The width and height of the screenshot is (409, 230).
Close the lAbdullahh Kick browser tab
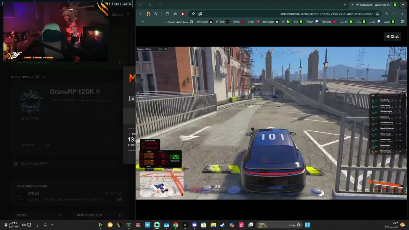coord(352,5)
